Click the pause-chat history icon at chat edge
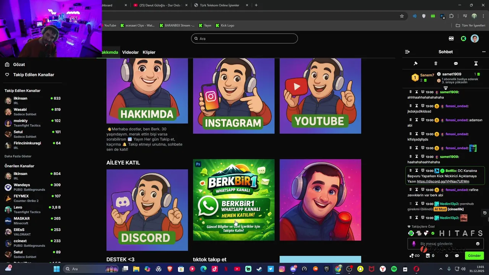This screenshot has height=275, width=489. [485, 213]
